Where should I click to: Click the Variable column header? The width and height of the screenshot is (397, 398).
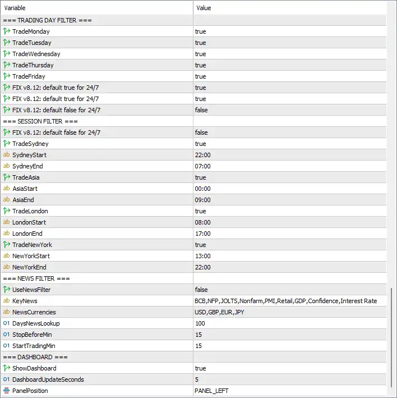click(97, 8)
